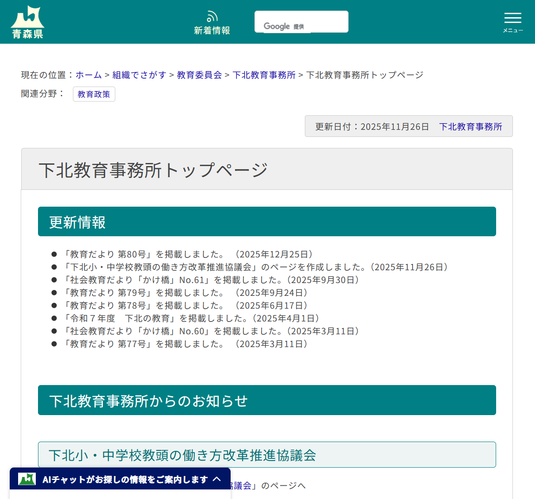Click the Google logo in the search box
This screenshot has width=535, height=499.
[277, 26]
